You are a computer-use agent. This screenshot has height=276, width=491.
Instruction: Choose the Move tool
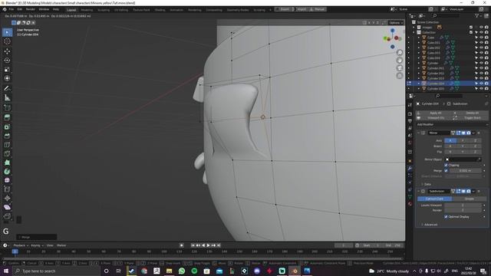click(x=7, y=51)
